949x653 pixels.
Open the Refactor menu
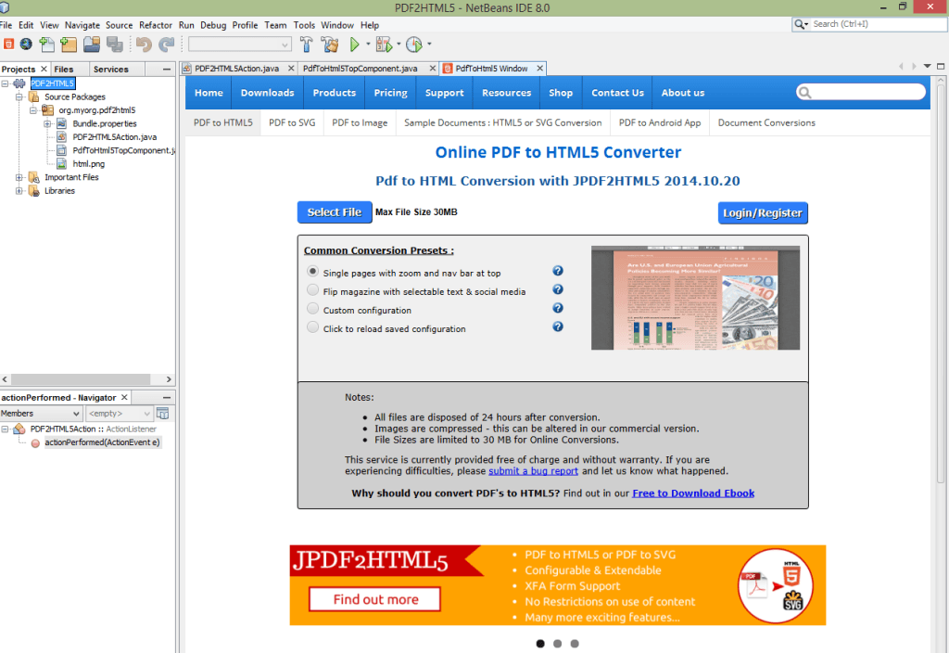coord(156,25)
